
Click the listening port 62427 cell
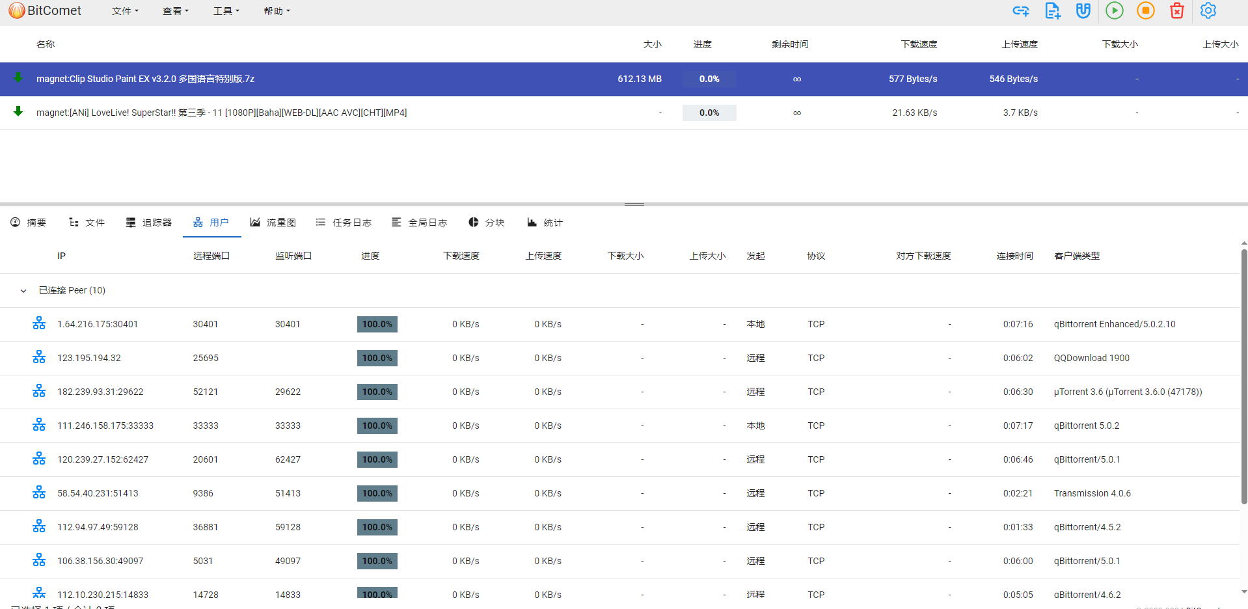coord(288,459)
